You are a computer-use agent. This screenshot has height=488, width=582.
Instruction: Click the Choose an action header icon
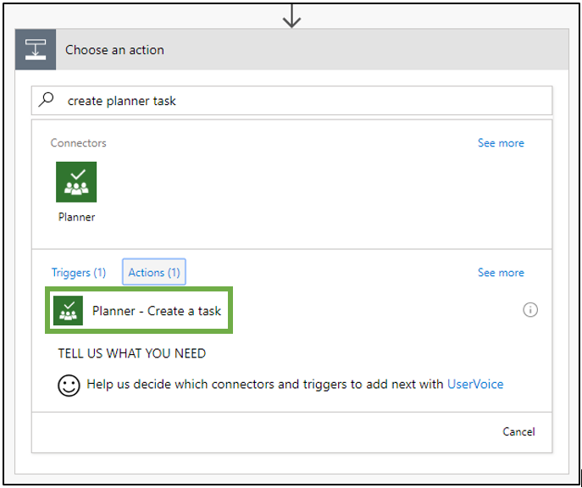click(x=36, y=49)
